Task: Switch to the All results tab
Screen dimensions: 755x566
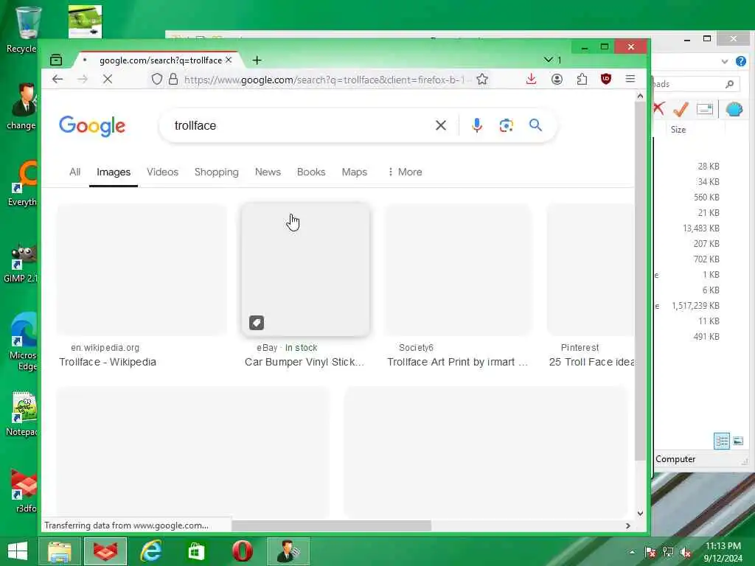Action: point(74,172)
